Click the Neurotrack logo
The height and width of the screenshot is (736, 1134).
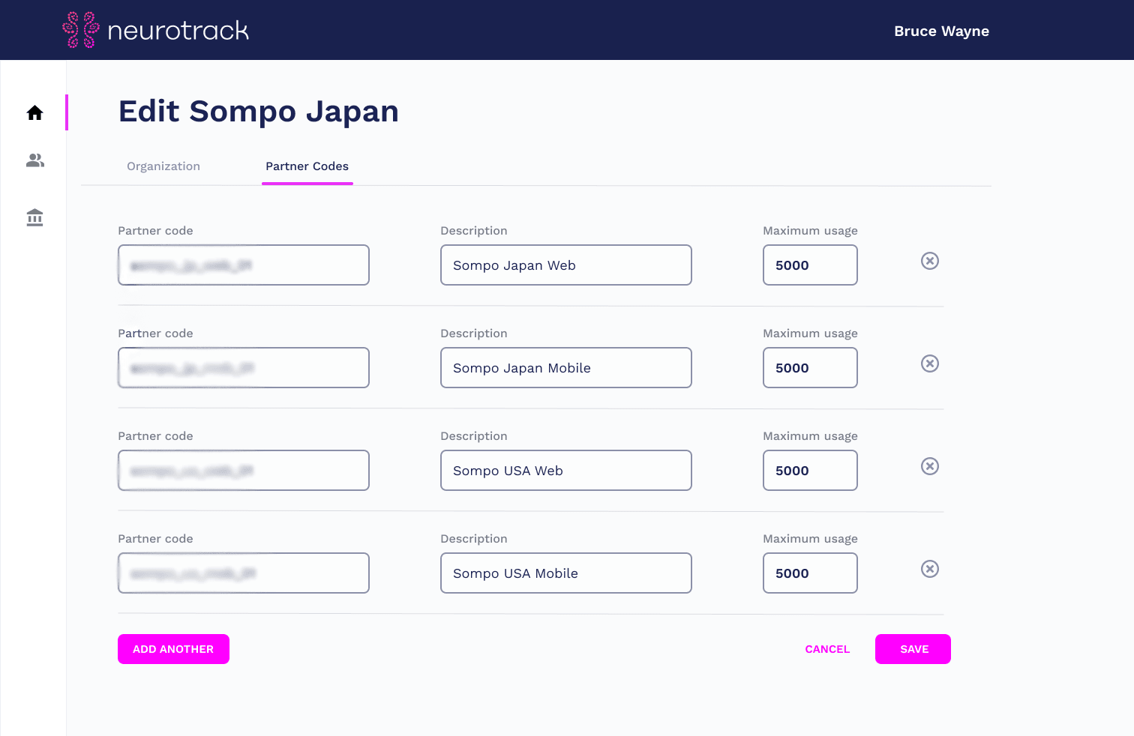pos(156,30)
